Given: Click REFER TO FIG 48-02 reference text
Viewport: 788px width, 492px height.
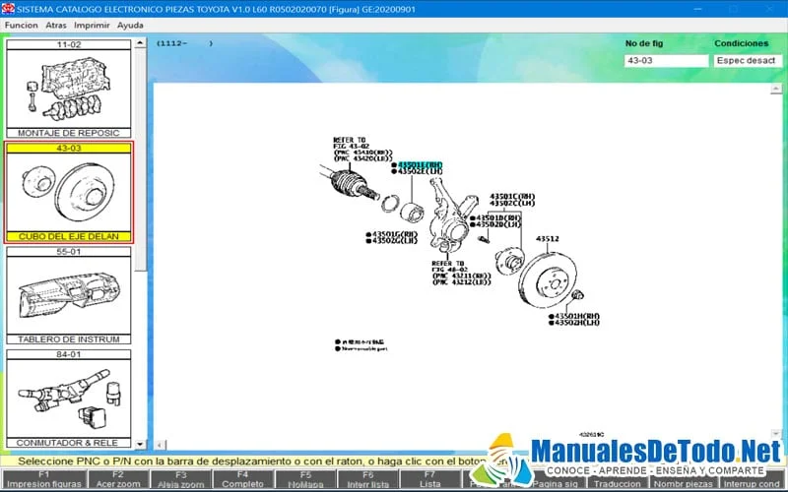Looking at the screenshot, I should pyautogui.click(x=461, y=273).
